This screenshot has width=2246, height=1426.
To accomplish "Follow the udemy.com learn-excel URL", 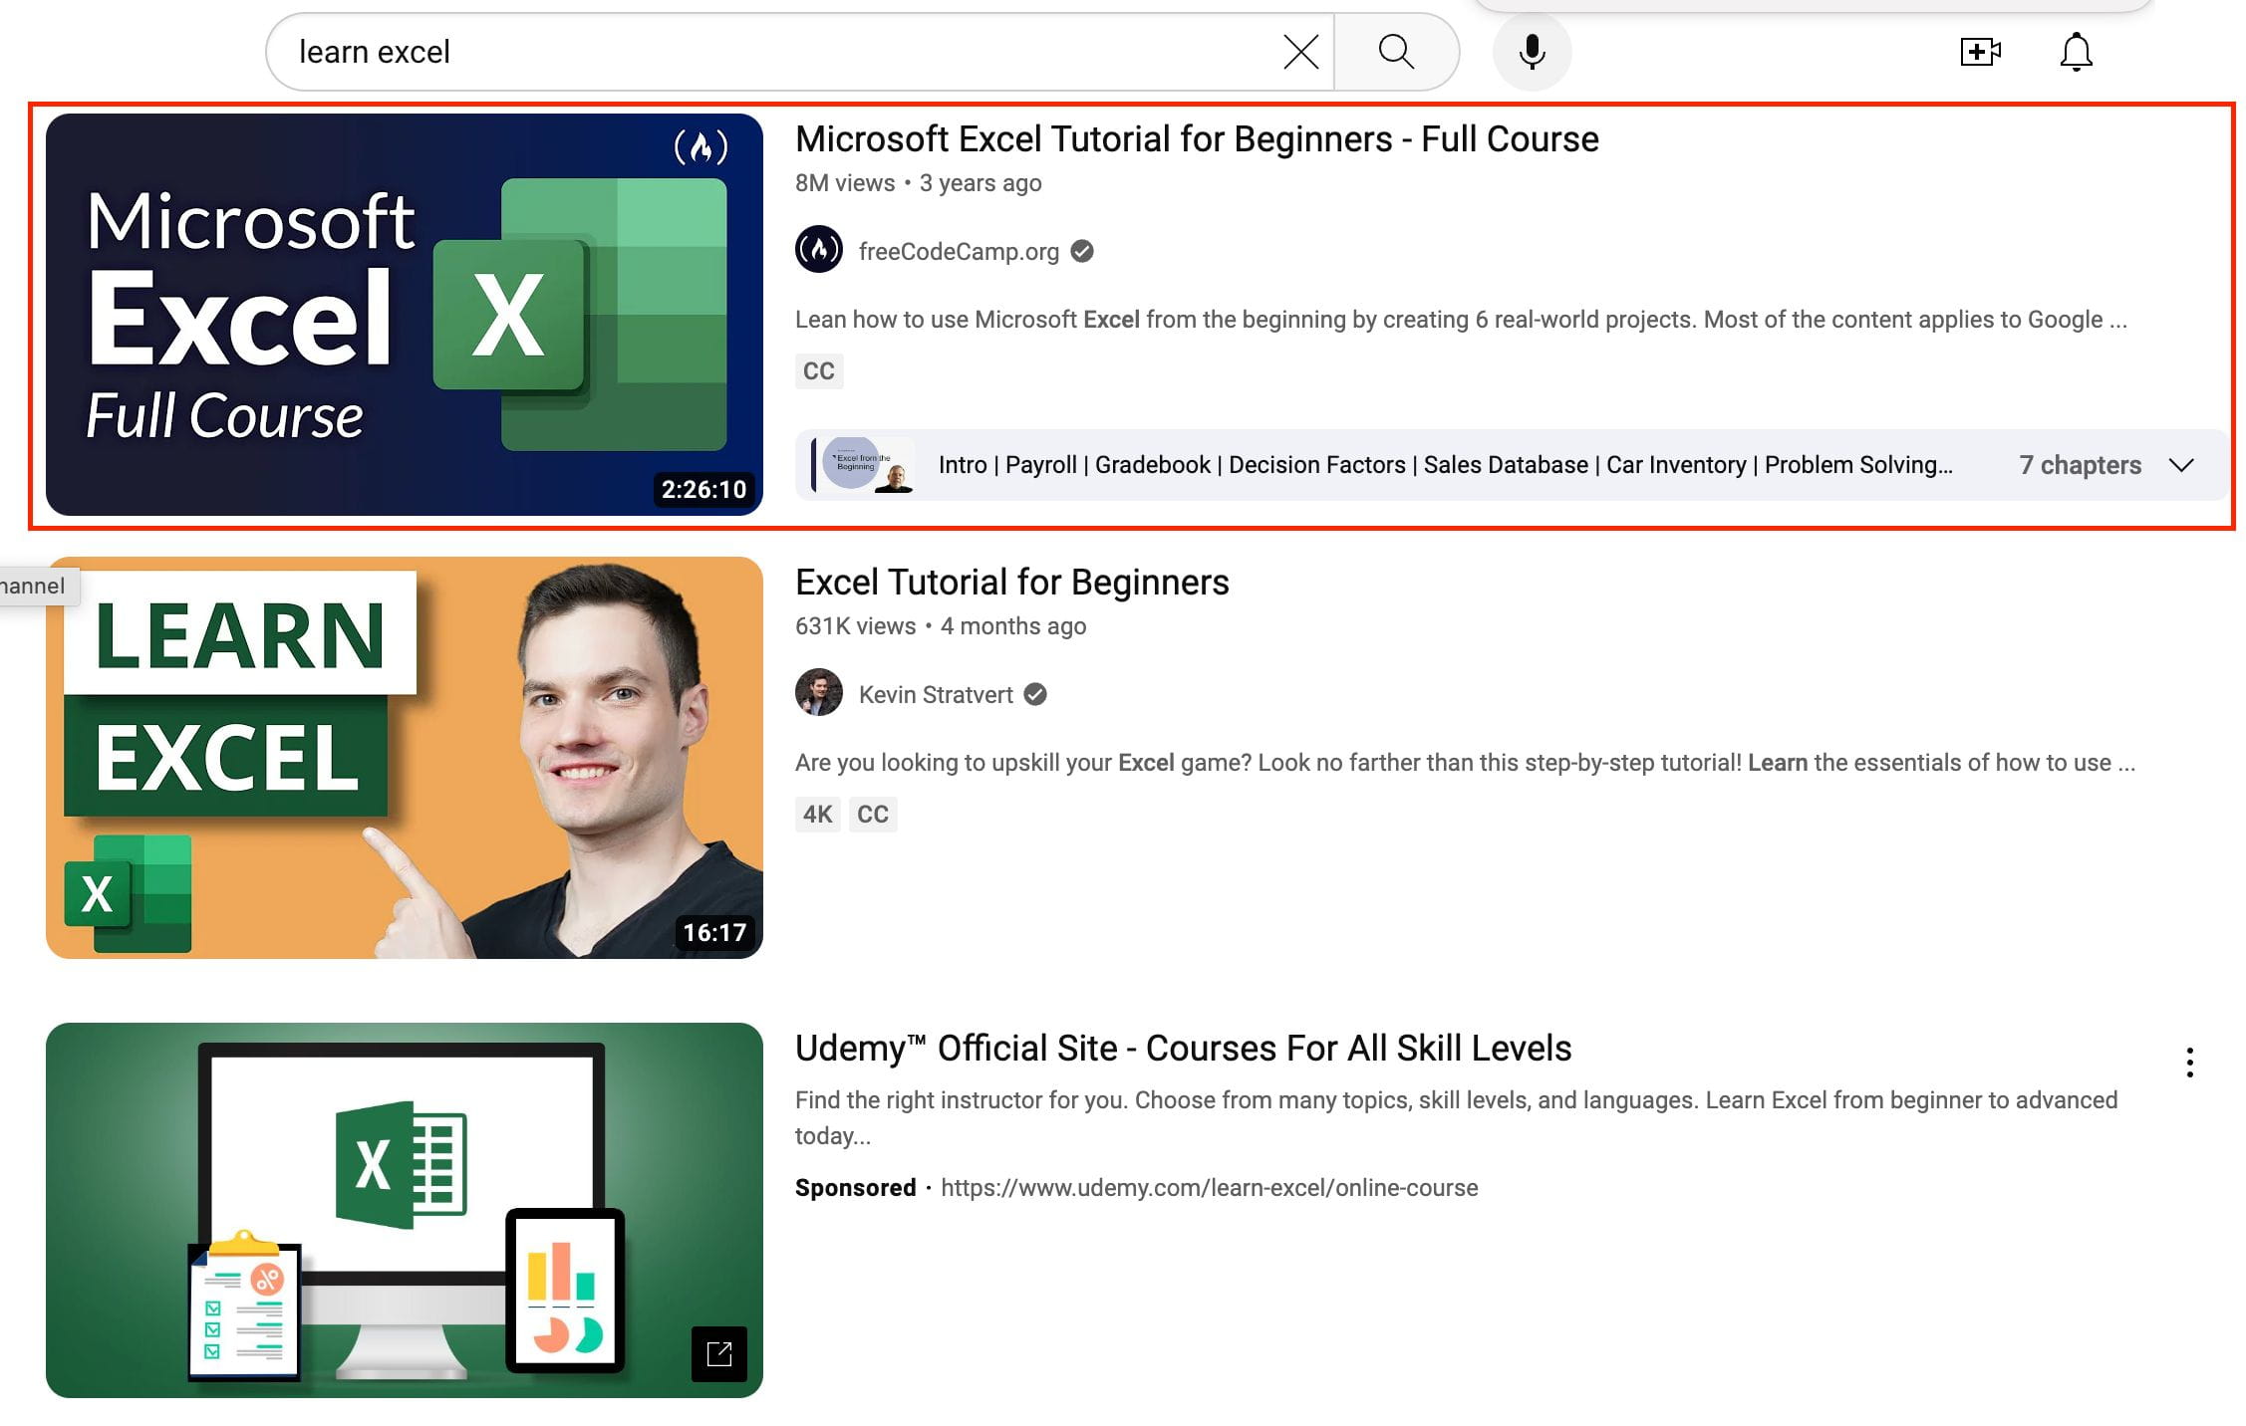I will [x=1209, y=1188].
